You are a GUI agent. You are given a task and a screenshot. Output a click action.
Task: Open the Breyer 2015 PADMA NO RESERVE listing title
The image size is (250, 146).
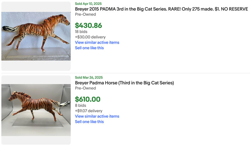pos(161,9)
